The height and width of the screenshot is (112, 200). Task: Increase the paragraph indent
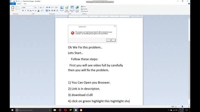[x=49, y=7]
